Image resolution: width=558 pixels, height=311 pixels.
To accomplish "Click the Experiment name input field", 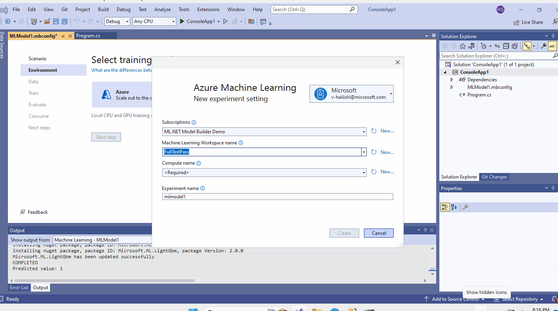I will tap(277, 197).
